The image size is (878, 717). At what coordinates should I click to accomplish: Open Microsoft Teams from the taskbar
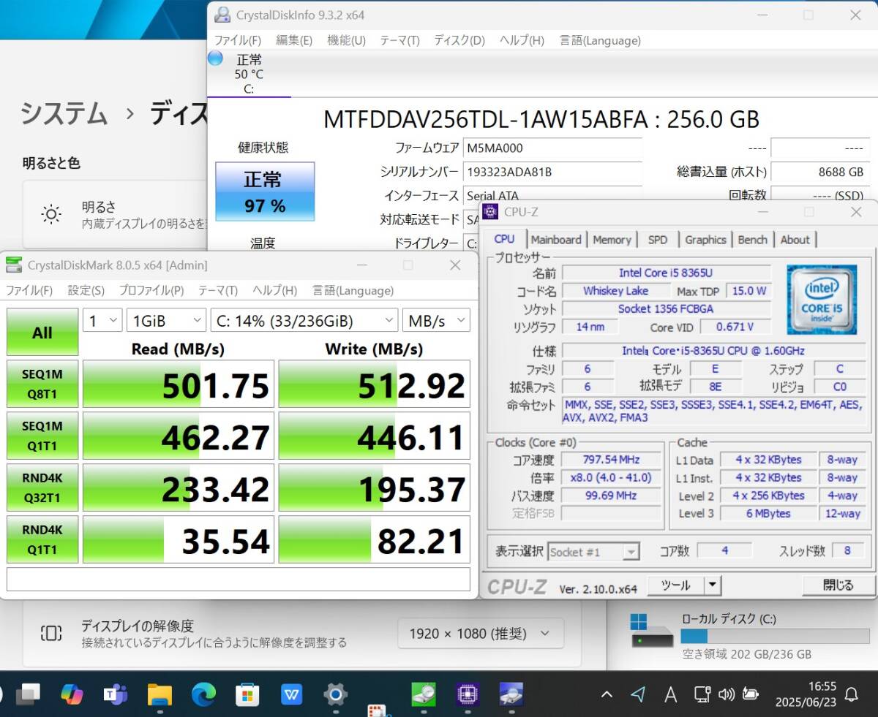click(x=116, y=694)
